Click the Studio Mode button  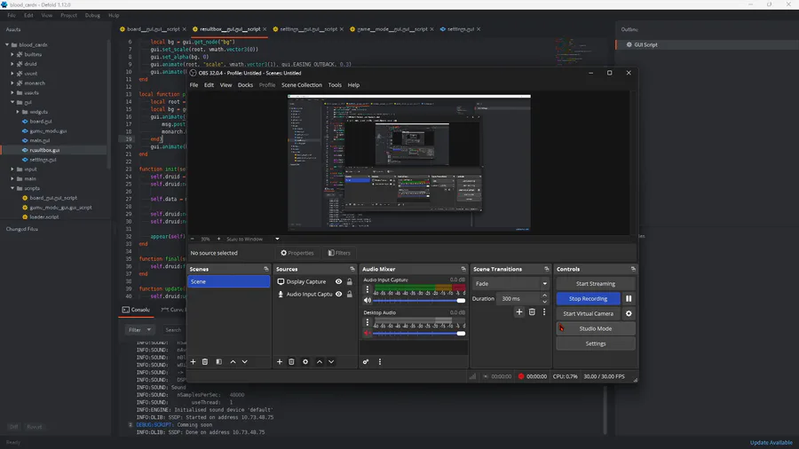pos(595,328)
